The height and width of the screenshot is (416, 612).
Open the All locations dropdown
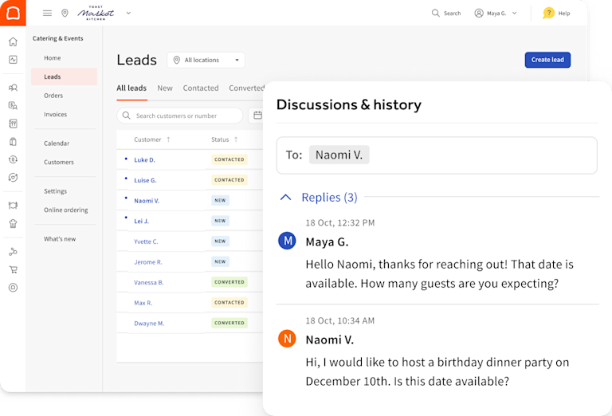206,60
